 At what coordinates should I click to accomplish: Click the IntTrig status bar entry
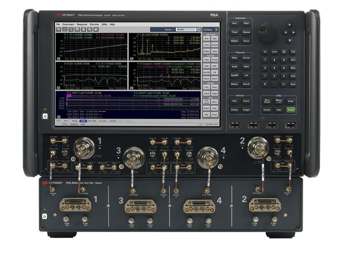pos(74,121)
